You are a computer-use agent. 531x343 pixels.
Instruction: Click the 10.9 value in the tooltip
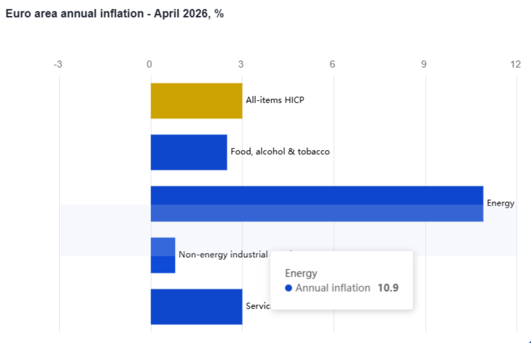tap(388, 288)
